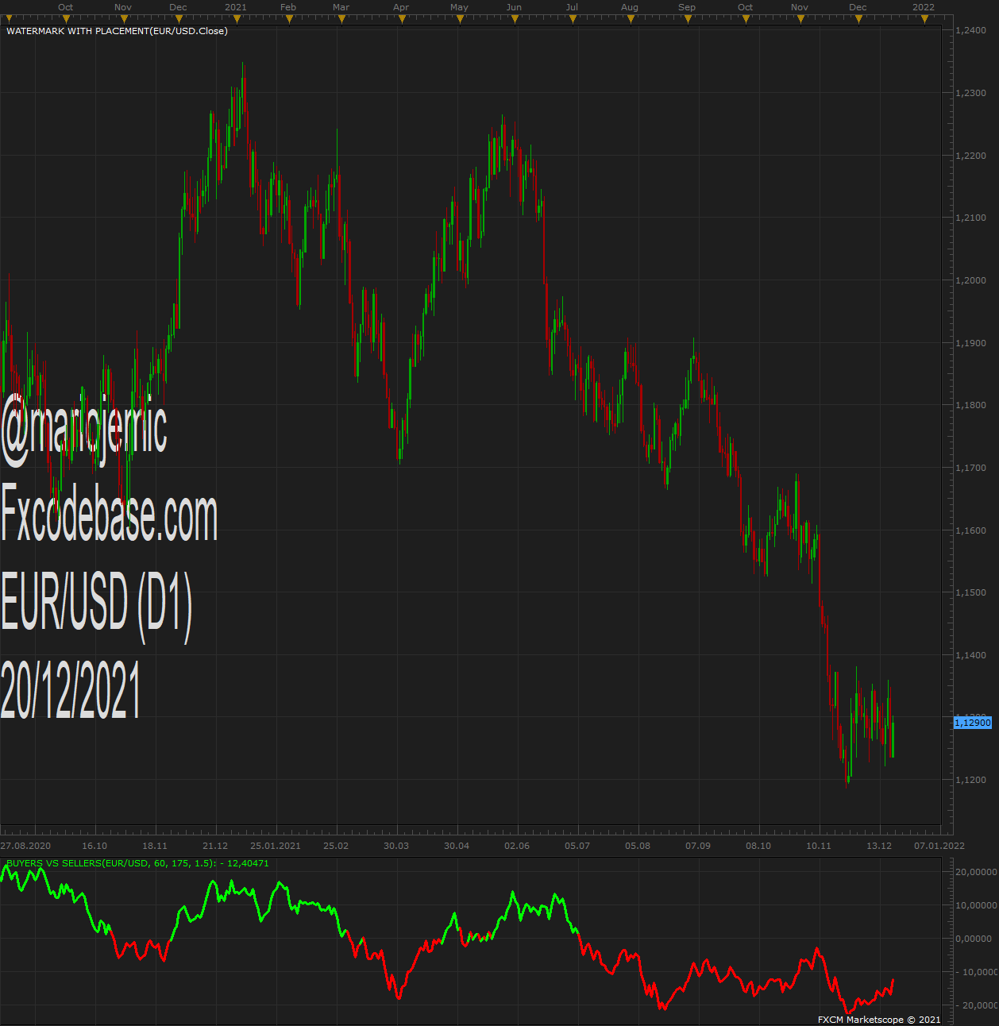Click the 05.07 date axis label
Viewport: 999px width, 1026px height.
point(577,846)
